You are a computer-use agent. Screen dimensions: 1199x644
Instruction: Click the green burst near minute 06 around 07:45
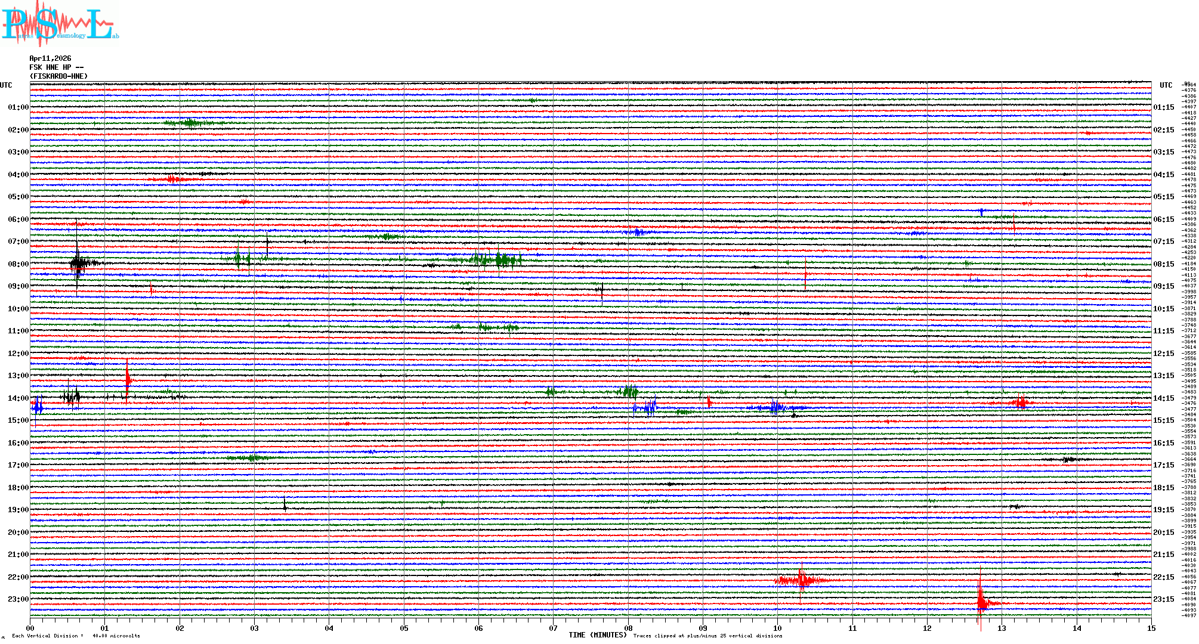point(498,259)
